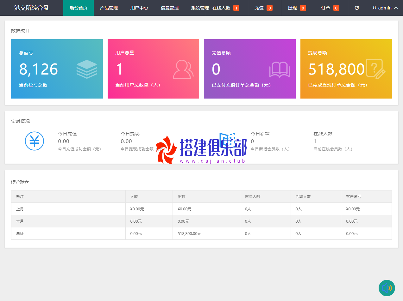Click the 入款 column header
The width and height of the screenshot is (403, 301).
[134, 196]
